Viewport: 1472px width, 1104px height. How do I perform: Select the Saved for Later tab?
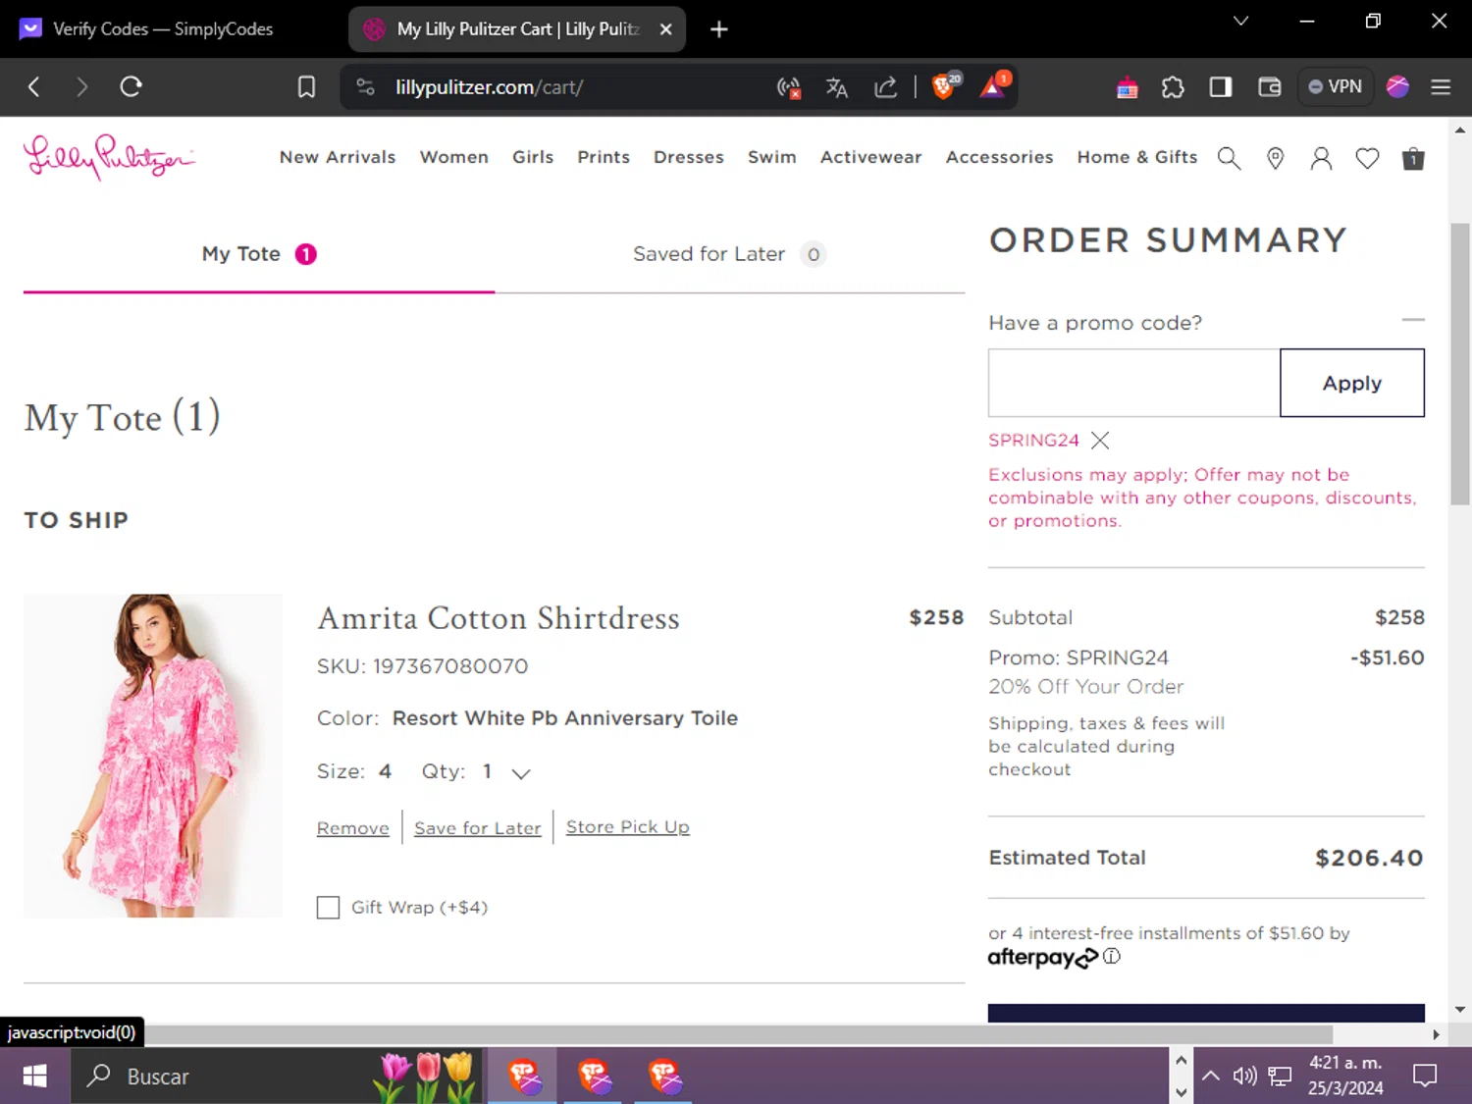(x=729, y=254)
